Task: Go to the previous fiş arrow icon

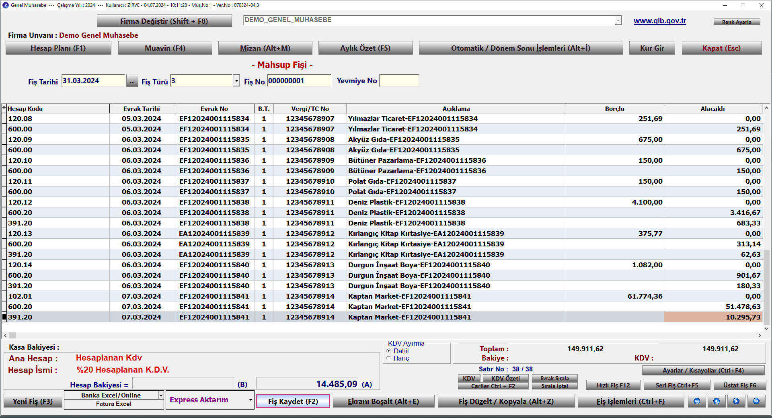Action: point(717,401)
